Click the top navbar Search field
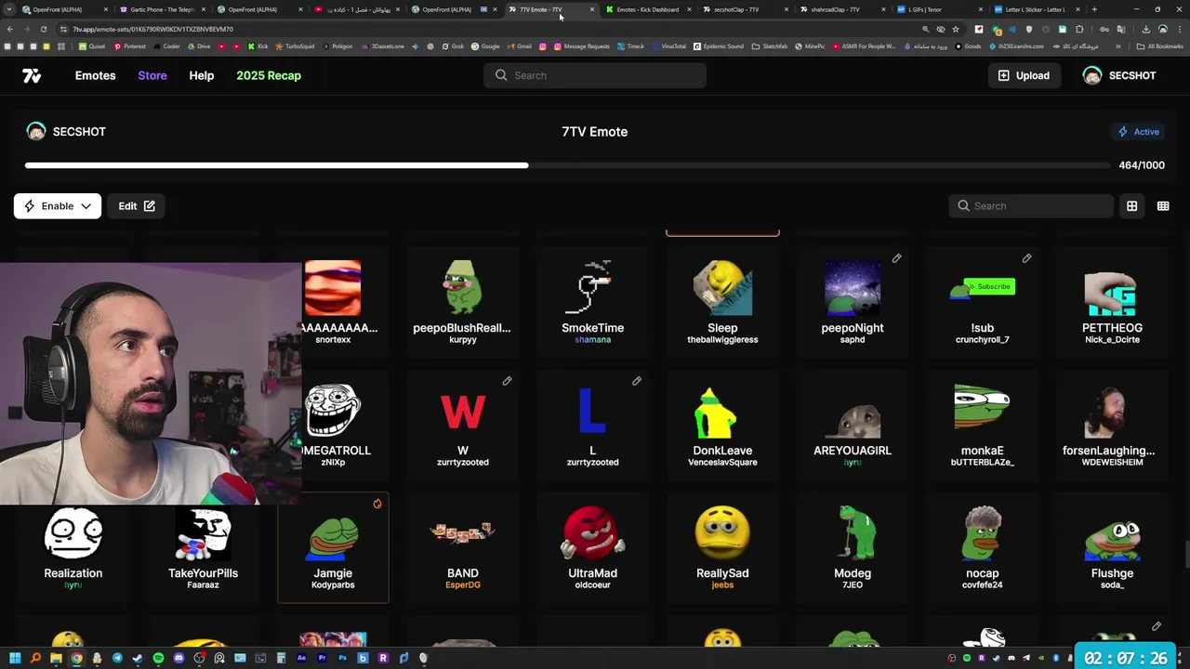 coord(595,75)
